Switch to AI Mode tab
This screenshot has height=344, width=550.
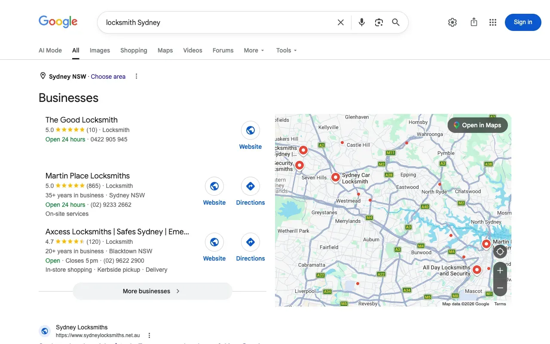tap(50, 50)
